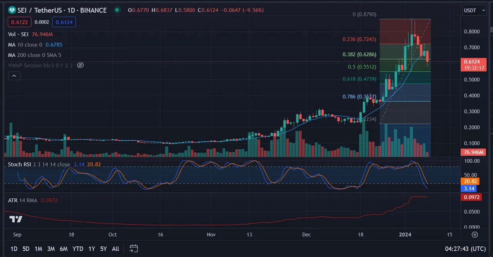The image size is (493, 257).
Task: Click the Oct date axis label
Action: point(112,234)
